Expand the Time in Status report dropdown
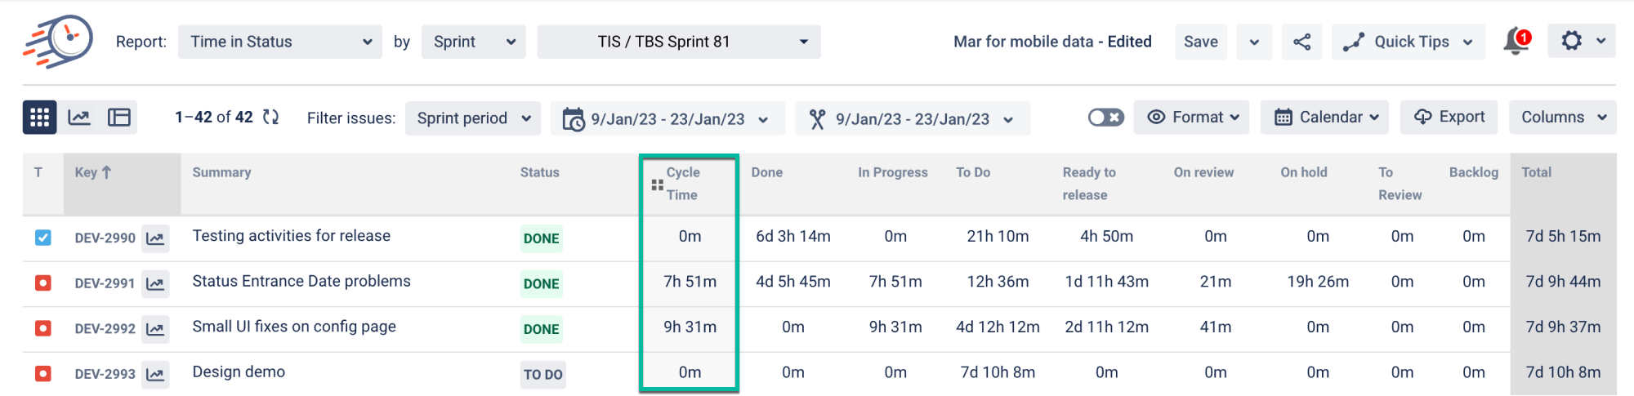The width and height of the screenshot is (1634, 396). tap(280, 42)
